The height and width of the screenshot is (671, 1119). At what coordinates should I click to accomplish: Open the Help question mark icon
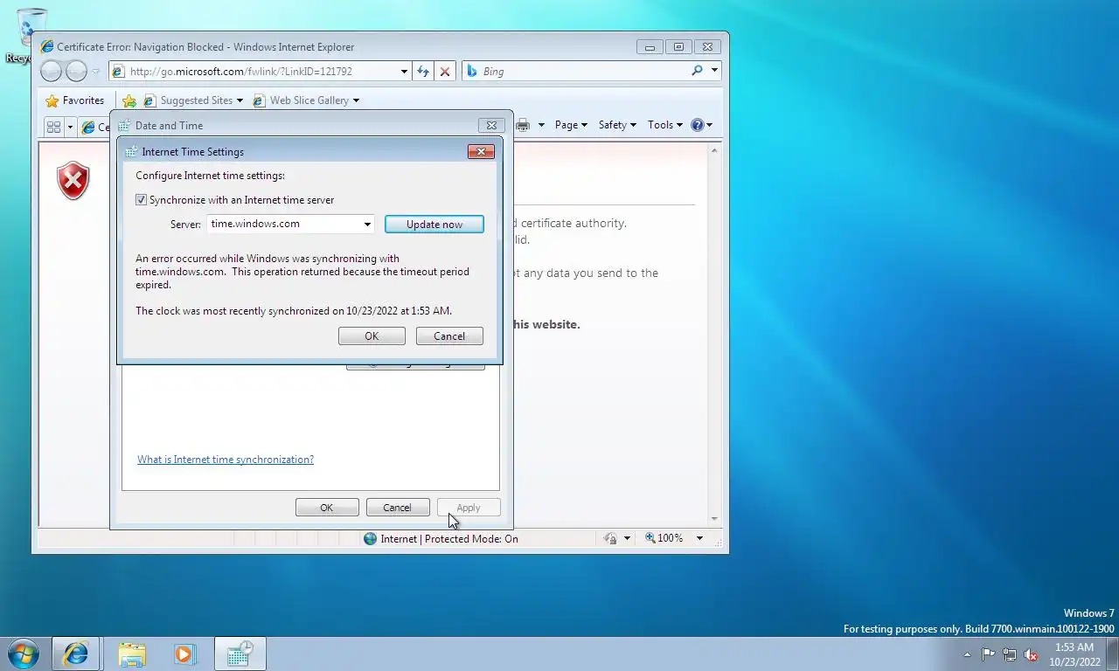697,125
